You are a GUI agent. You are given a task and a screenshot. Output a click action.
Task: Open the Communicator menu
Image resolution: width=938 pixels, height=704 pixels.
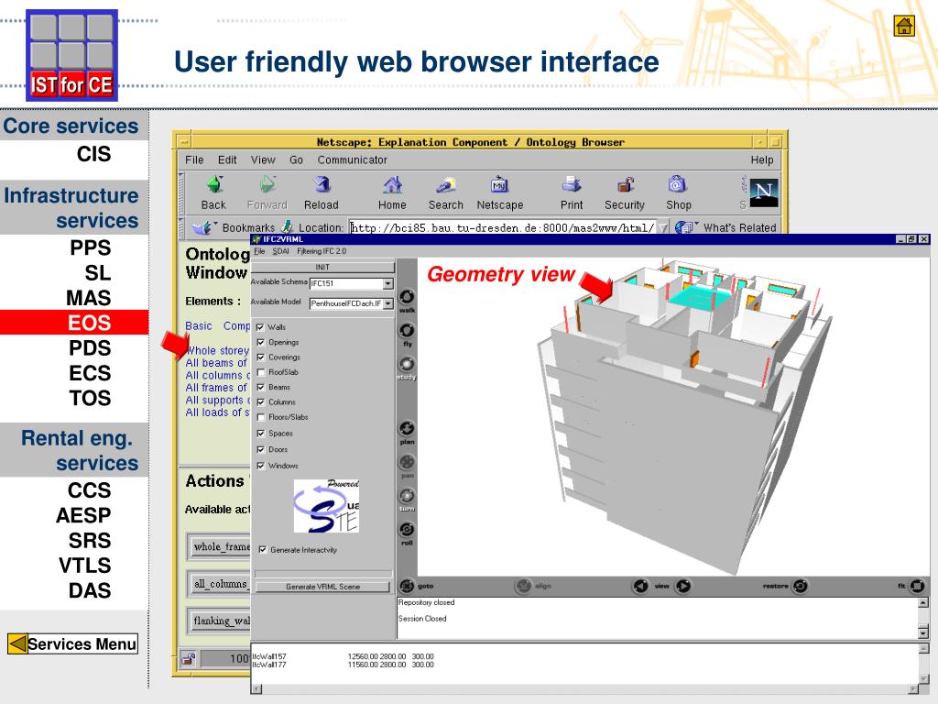tap(353, 159)
